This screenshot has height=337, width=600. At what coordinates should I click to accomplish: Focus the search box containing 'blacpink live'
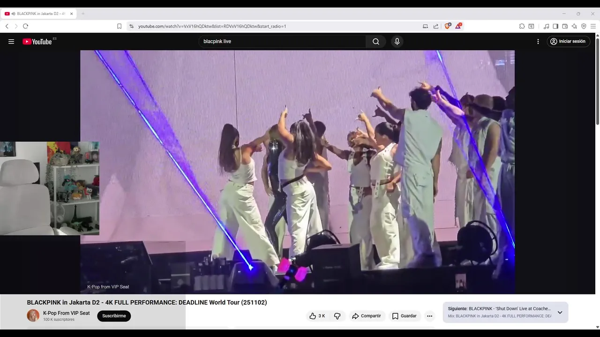282,41
